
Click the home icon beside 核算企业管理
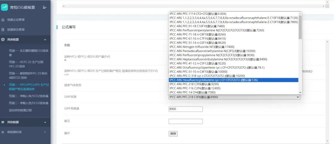coord(3,20)
